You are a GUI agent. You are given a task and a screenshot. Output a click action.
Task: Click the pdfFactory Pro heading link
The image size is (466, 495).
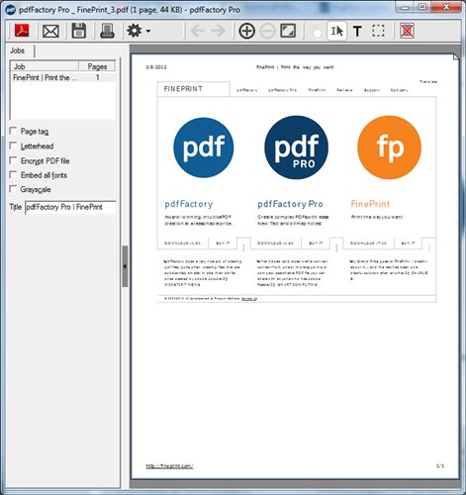click(x=290, y=204)
